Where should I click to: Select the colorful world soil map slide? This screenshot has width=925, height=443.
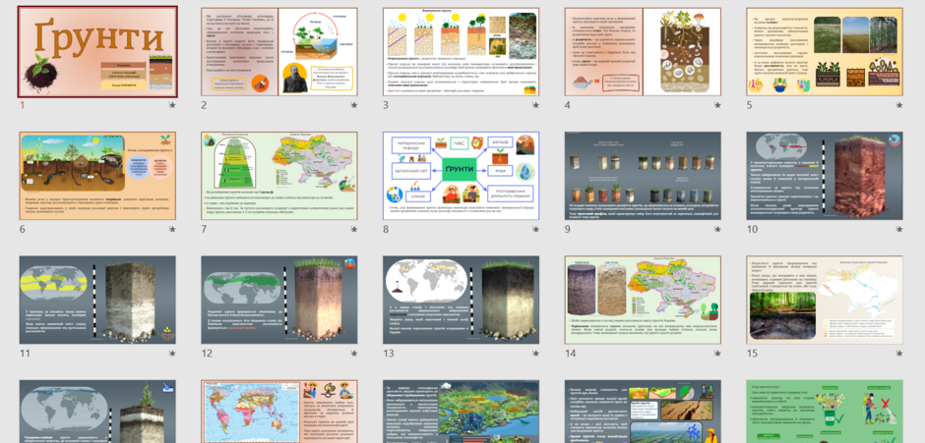[279, 412]
